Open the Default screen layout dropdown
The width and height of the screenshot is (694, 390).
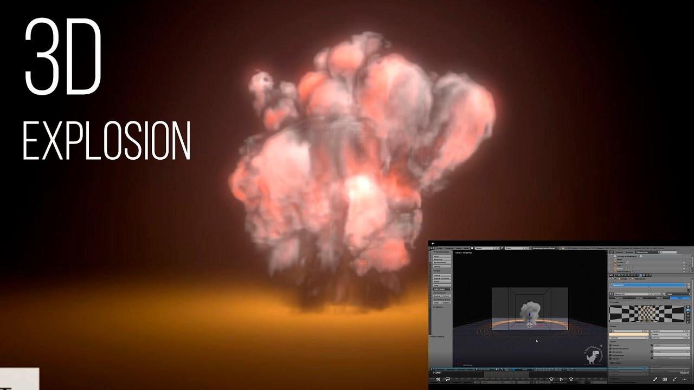tap(484, 248)
